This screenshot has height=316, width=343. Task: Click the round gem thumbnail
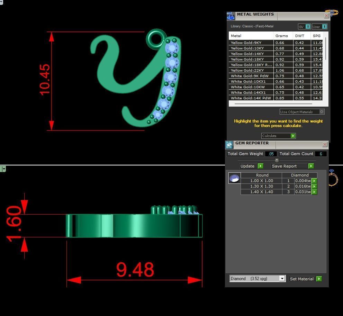tap(235, 178)
